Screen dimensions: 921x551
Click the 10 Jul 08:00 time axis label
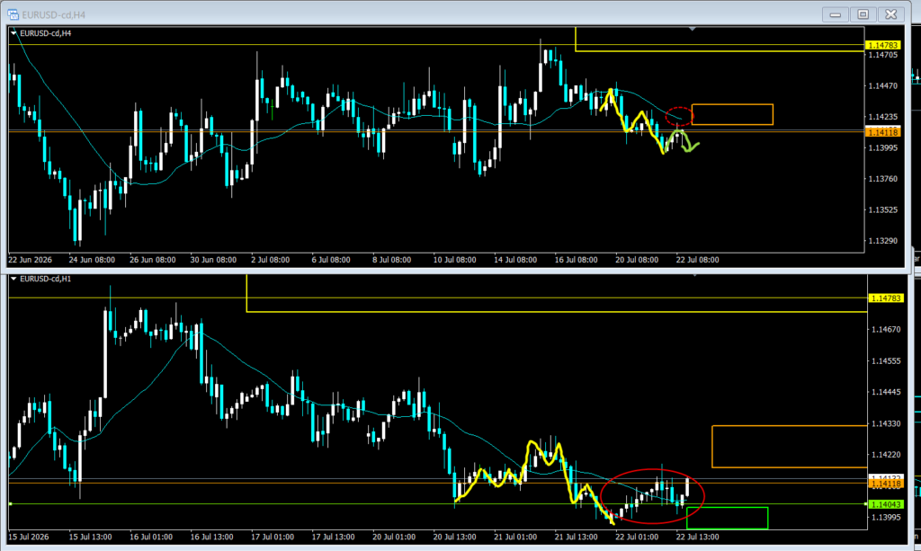coord(454,260)
